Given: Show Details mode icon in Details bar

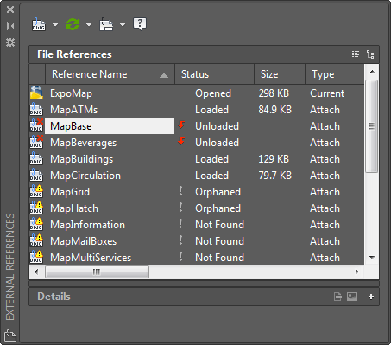Looking at the screenshot, I should click(x=337, y=297).
